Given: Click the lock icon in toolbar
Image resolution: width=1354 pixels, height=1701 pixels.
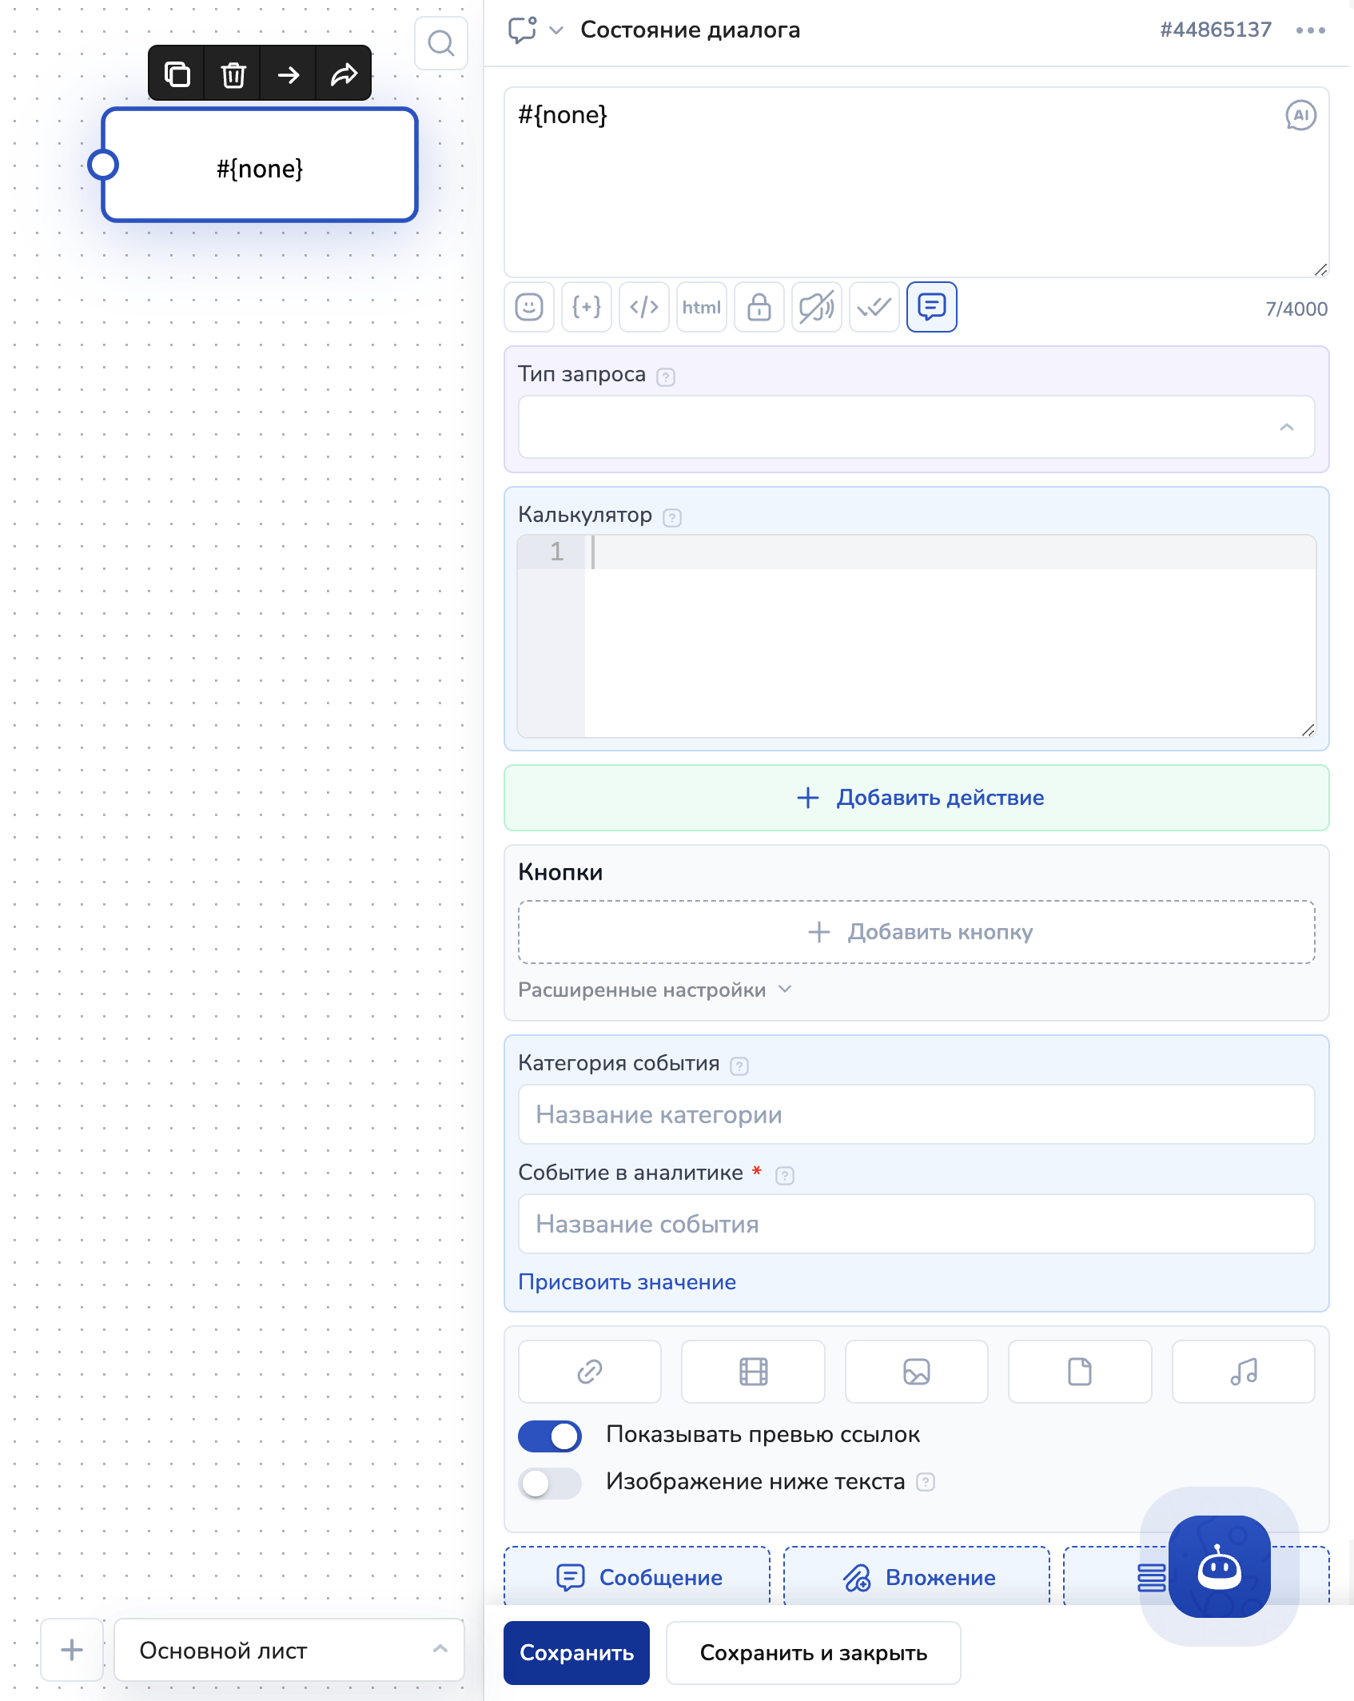Looking at the screenshot, I should click(x=759, y=307).
